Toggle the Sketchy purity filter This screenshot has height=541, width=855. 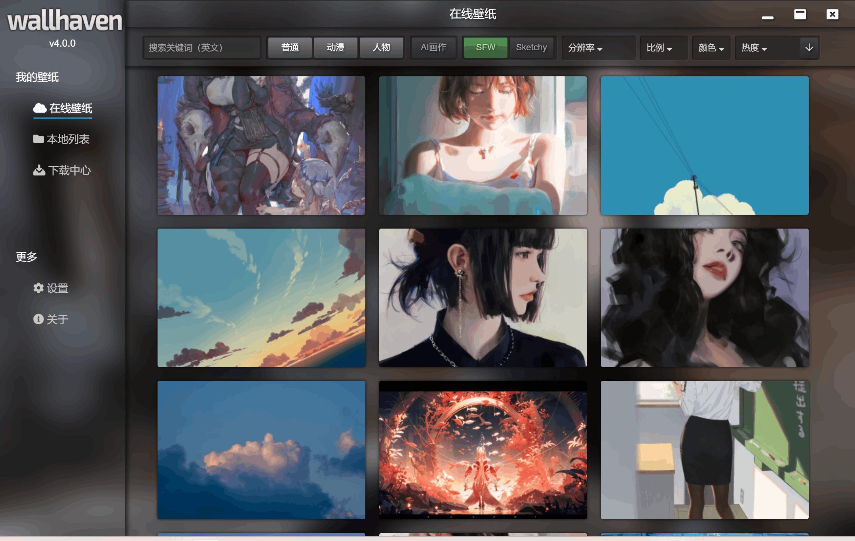(531, 47)
